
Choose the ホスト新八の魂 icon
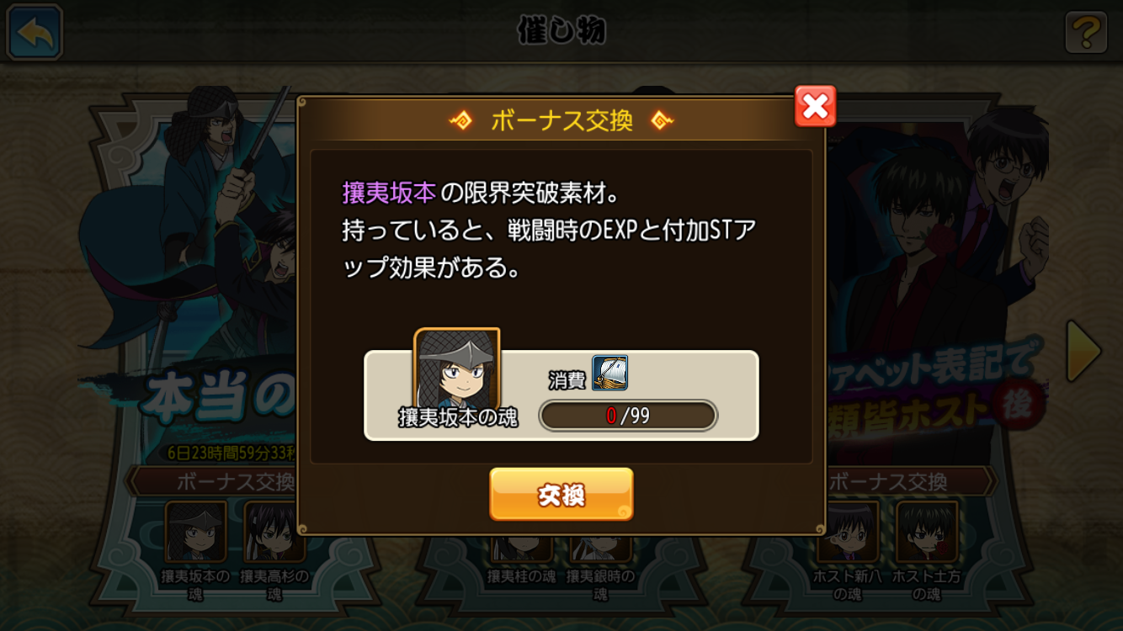tap(849, 532)
